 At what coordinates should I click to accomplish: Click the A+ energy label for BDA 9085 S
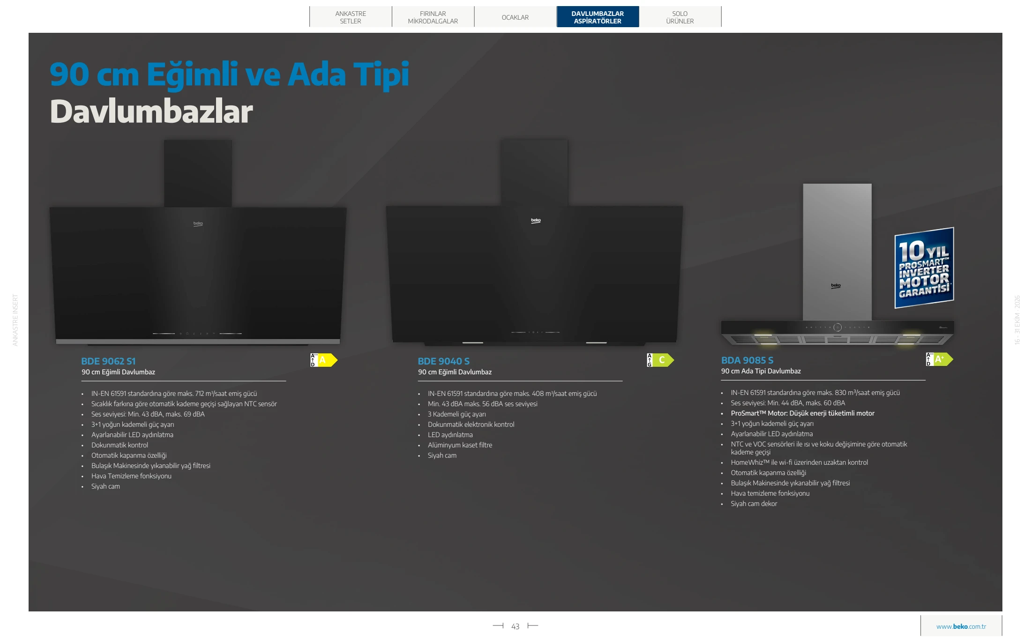(940, 359)
